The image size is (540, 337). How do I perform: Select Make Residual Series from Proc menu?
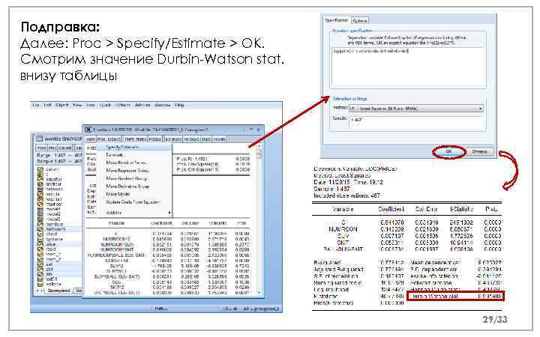coord(127,163)
